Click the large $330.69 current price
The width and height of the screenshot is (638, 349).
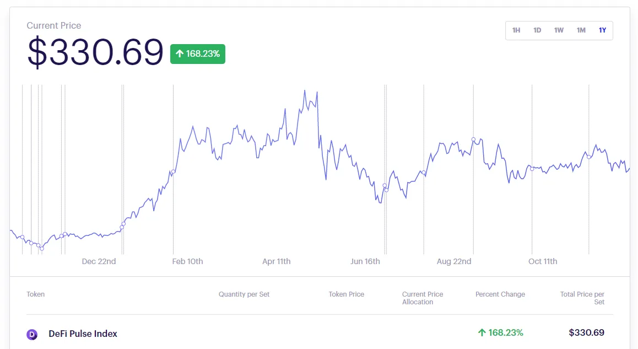pyautogui.click(x=95, y=53)
